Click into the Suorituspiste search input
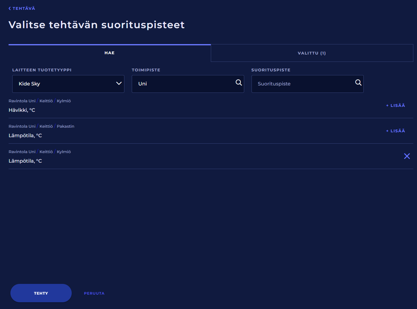Image resolution: width=417 pixels, height=309 pixels. (303, 84)
